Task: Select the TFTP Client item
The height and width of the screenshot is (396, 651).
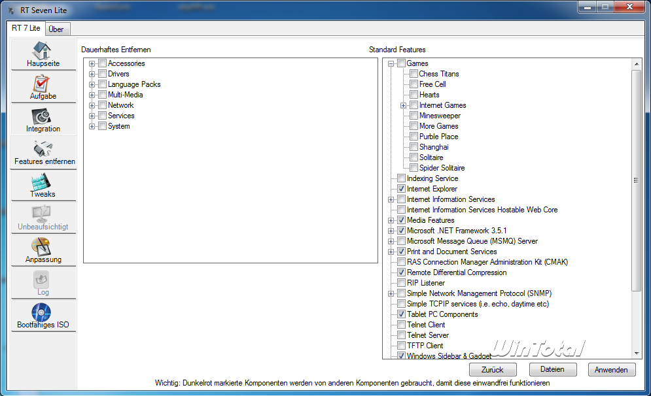Action: click(425, 346)
